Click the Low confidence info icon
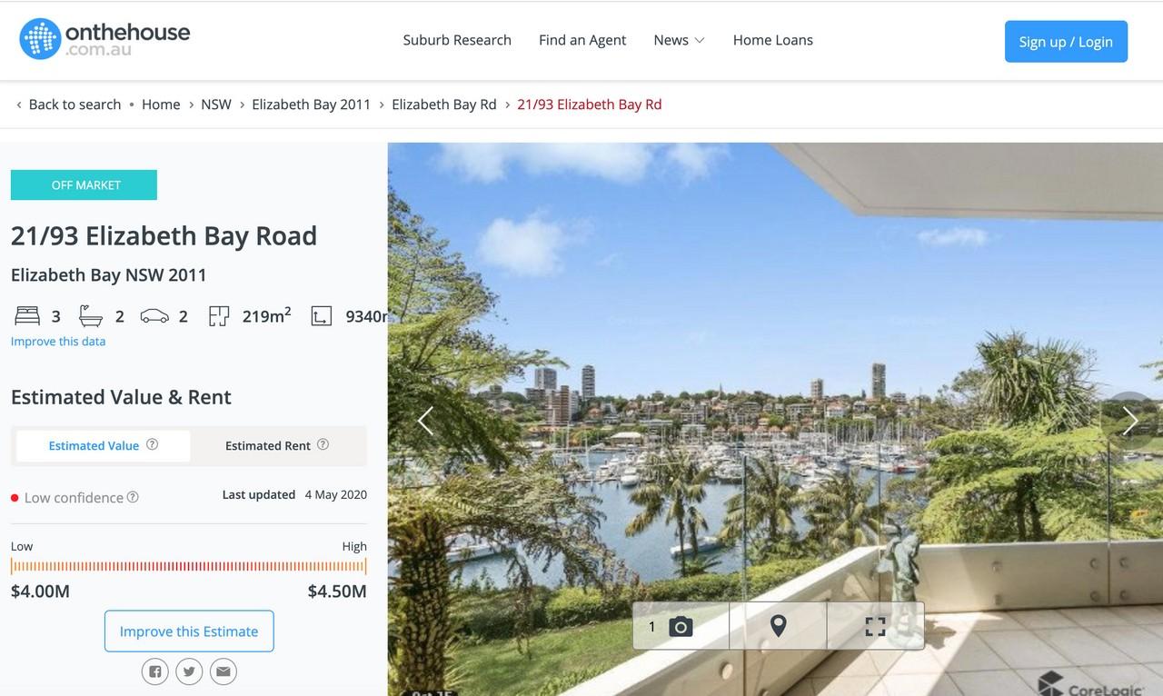The width and height of the screenshot is (1163, 696). point(133,497)
